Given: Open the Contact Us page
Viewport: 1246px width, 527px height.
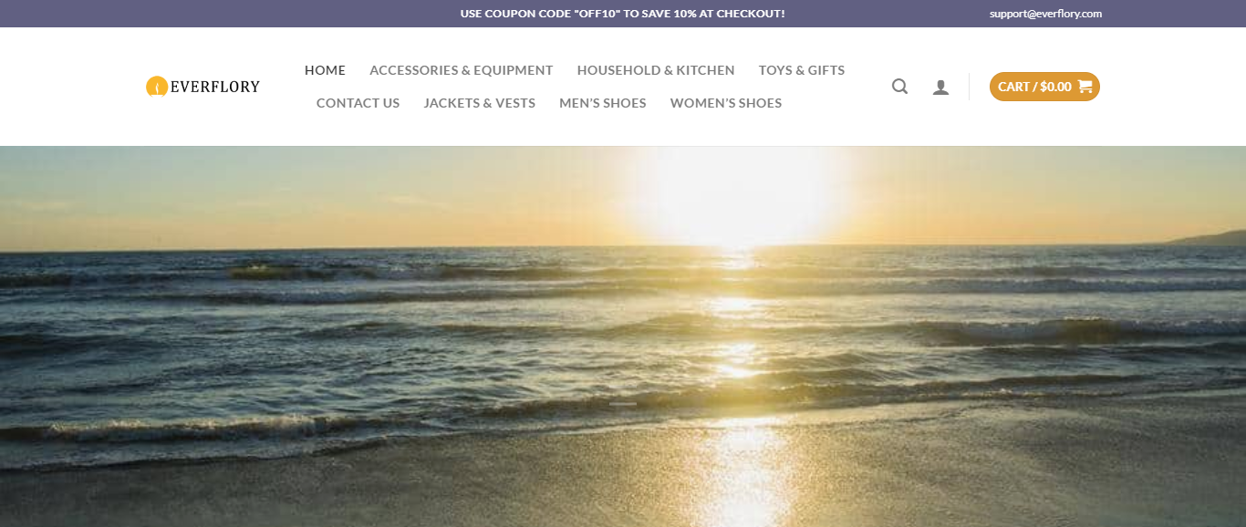Looking at the screenshot, I should pos(358,103).
